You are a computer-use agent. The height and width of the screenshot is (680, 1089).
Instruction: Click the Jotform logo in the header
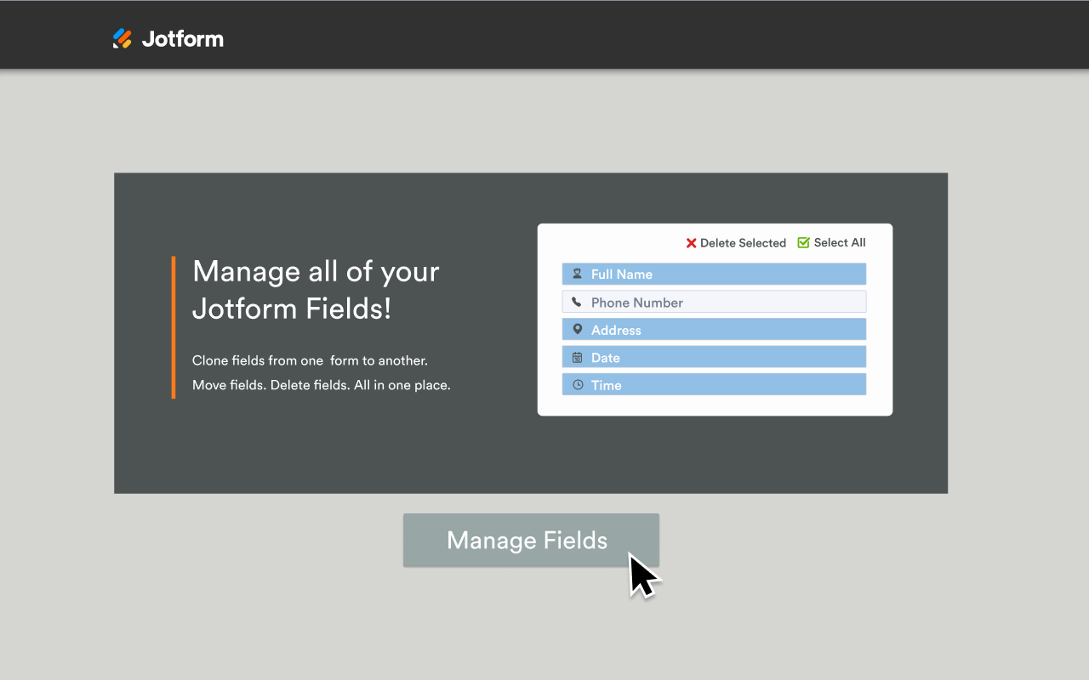pyautogui.click(x=167, y=37)
